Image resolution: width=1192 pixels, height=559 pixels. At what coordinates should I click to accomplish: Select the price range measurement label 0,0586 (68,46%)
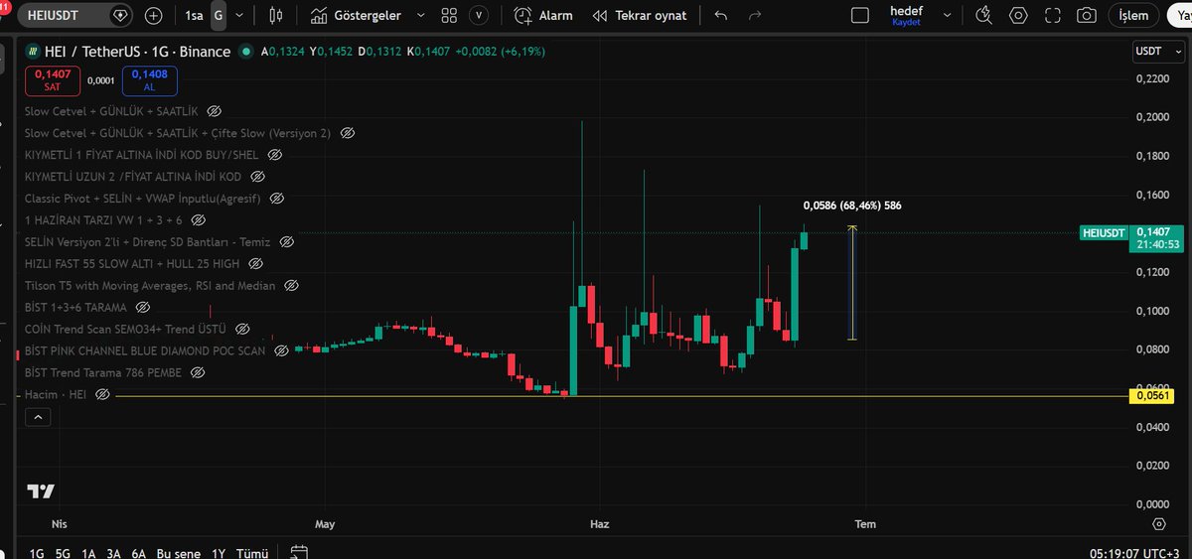[x=852, y=206]
